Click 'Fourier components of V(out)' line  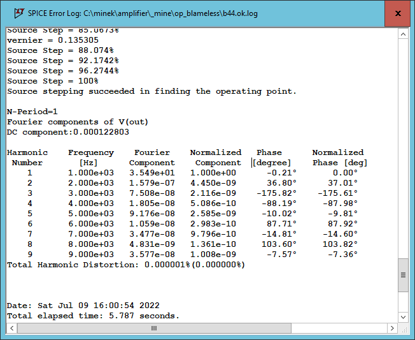point(78,122)
